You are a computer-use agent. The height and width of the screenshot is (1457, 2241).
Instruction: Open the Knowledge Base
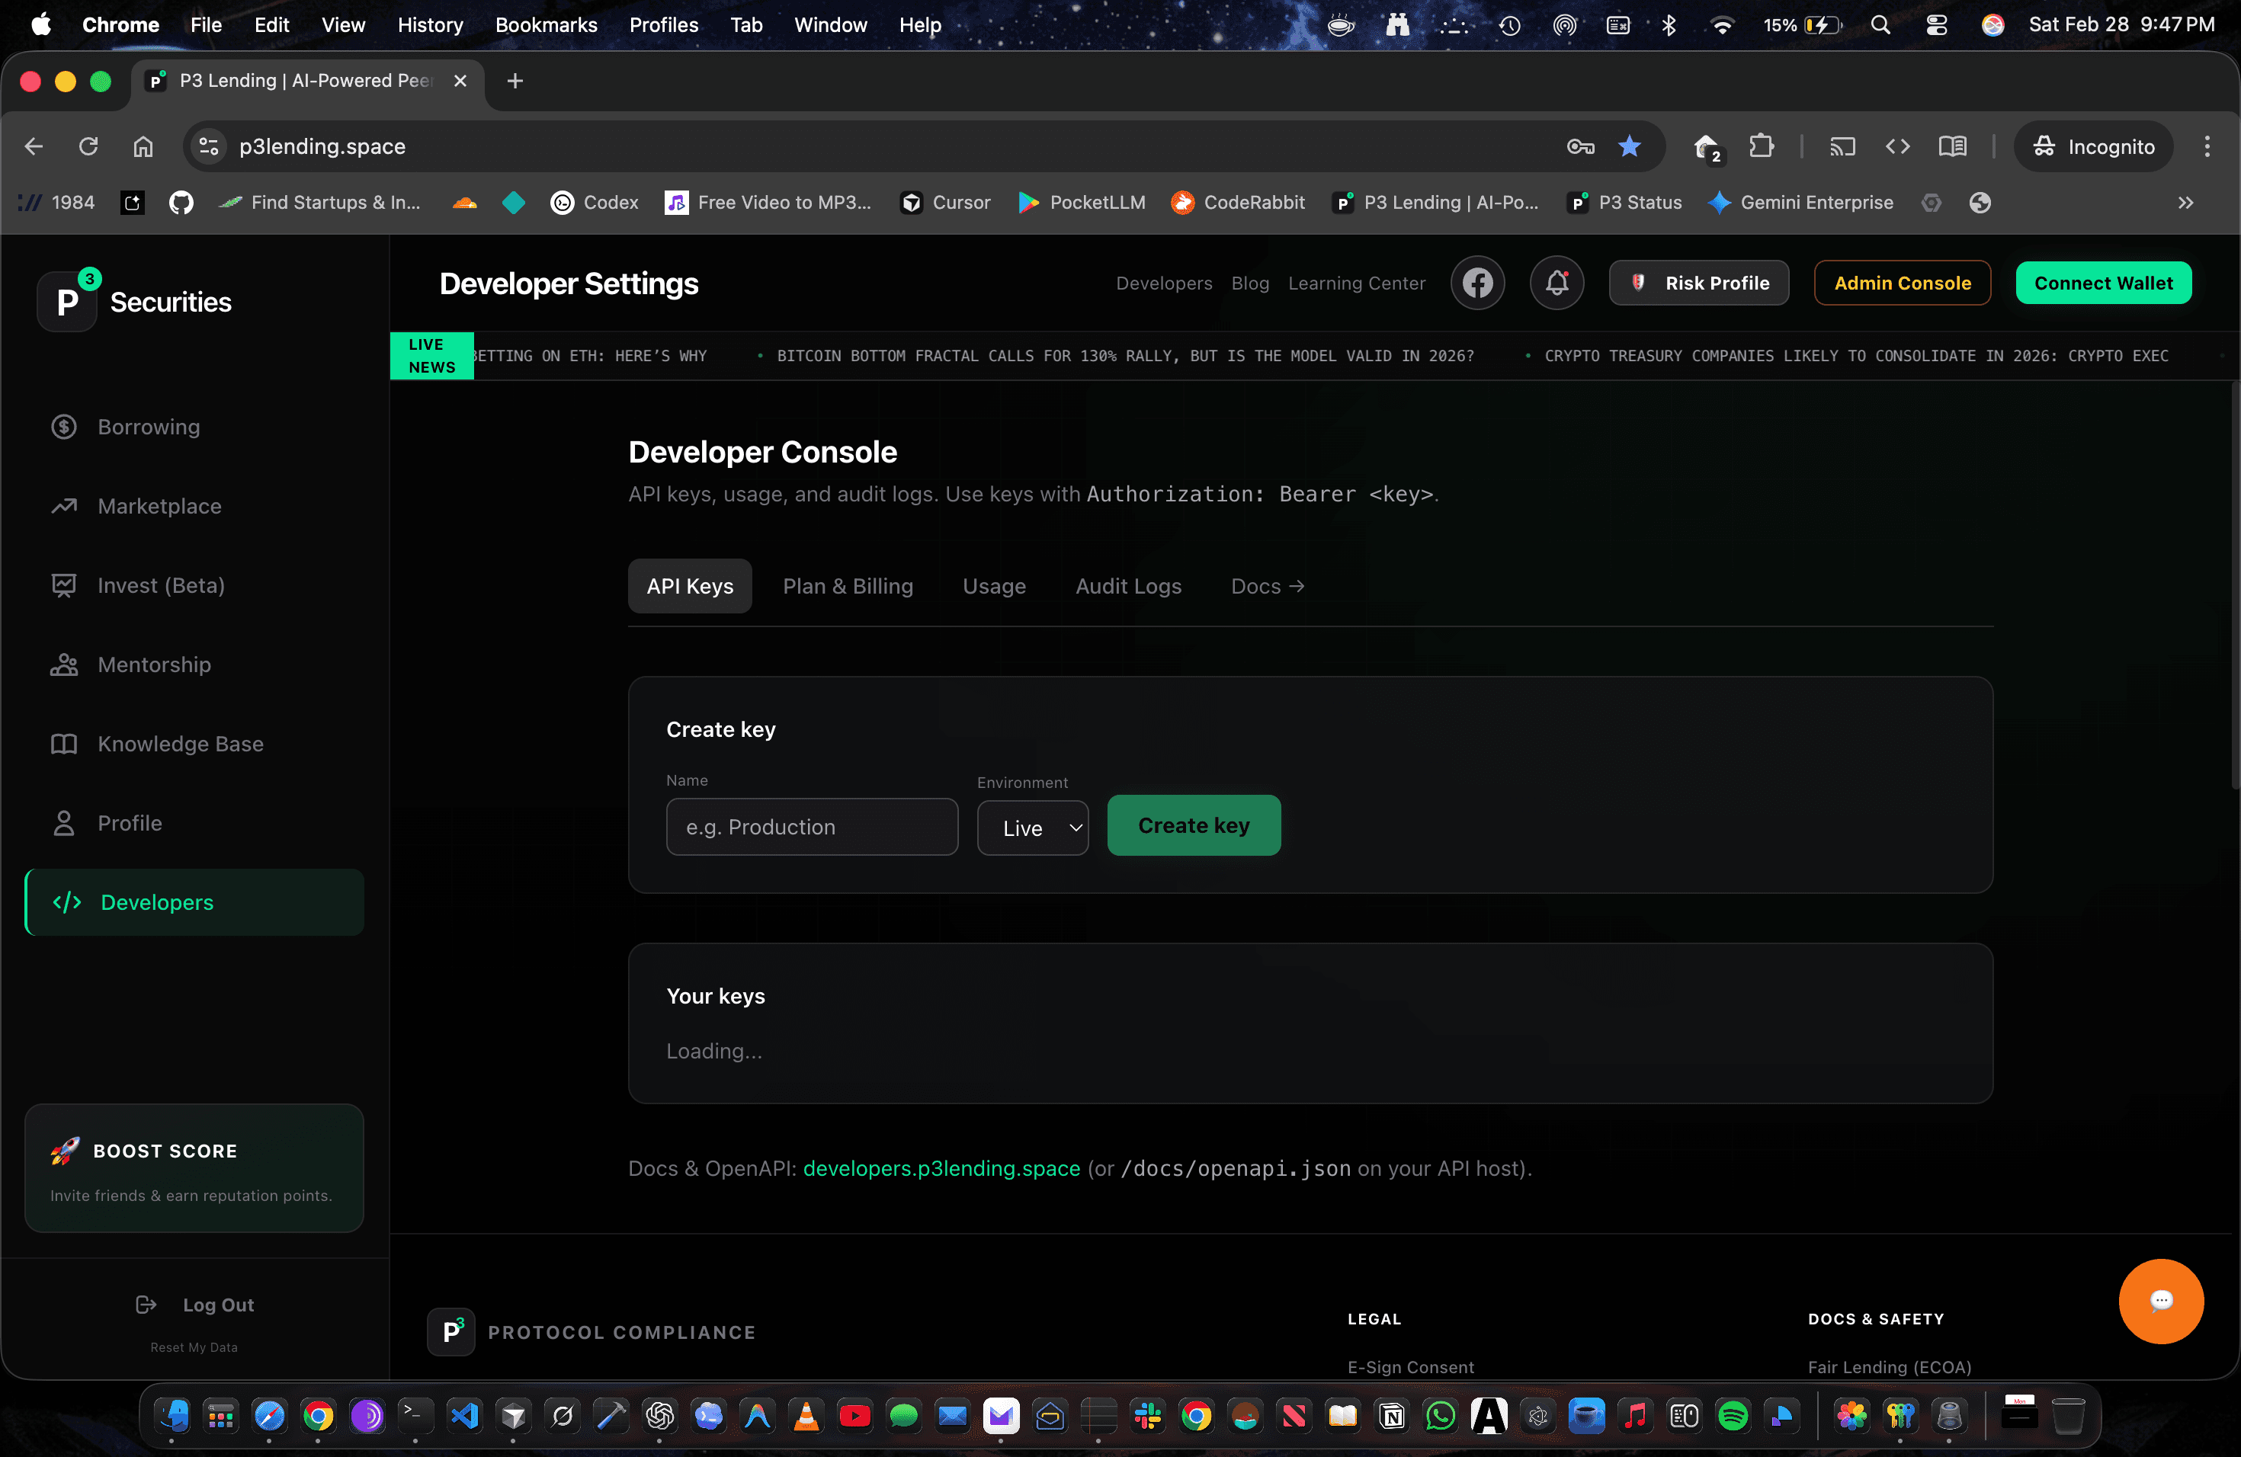180,743
